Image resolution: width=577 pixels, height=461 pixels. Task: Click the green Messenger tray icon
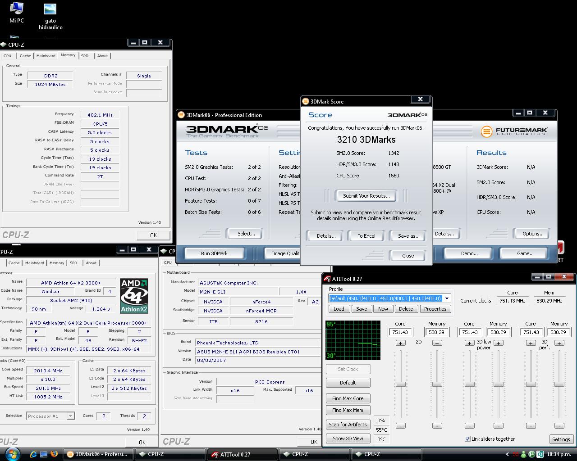click(524, 454)
